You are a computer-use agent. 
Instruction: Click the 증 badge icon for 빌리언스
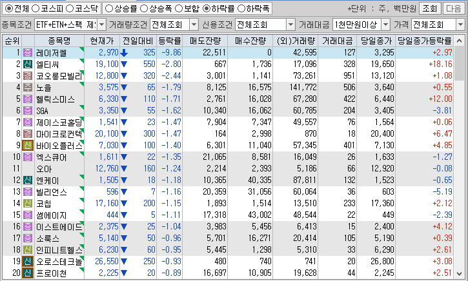(28, 192)
